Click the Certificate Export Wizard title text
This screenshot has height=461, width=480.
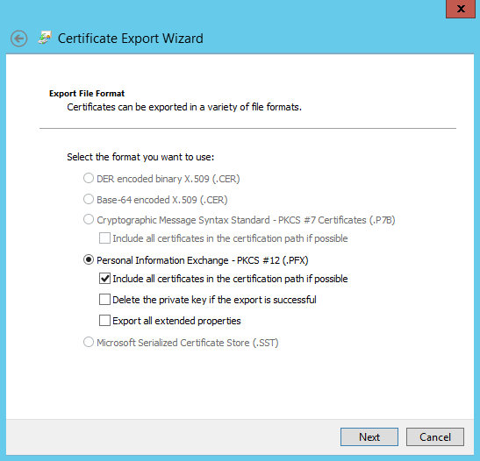(x=131, y=39)
